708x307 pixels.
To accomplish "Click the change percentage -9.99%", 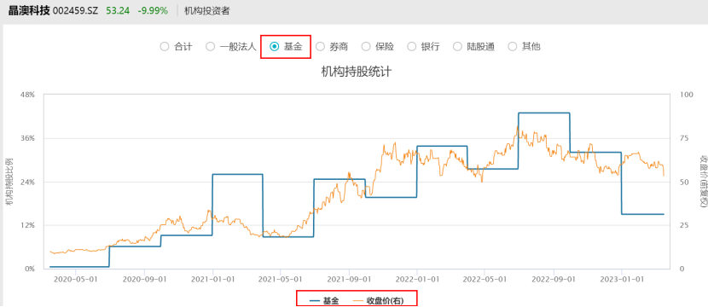I will click(153, 11).
